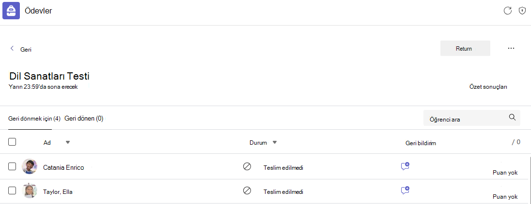Click the search magnifier icon
The height and width of the screenshot is (204, 531).
click(x=513, y=117)
